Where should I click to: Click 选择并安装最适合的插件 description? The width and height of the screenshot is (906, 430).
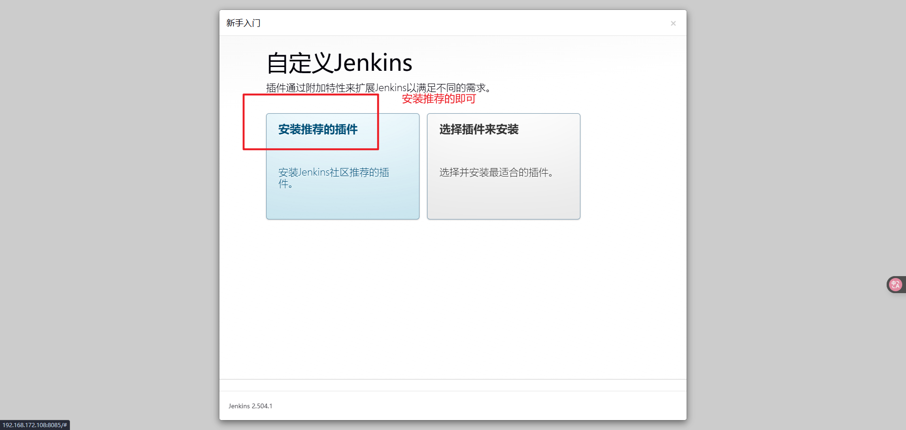[x=497, y=172]
